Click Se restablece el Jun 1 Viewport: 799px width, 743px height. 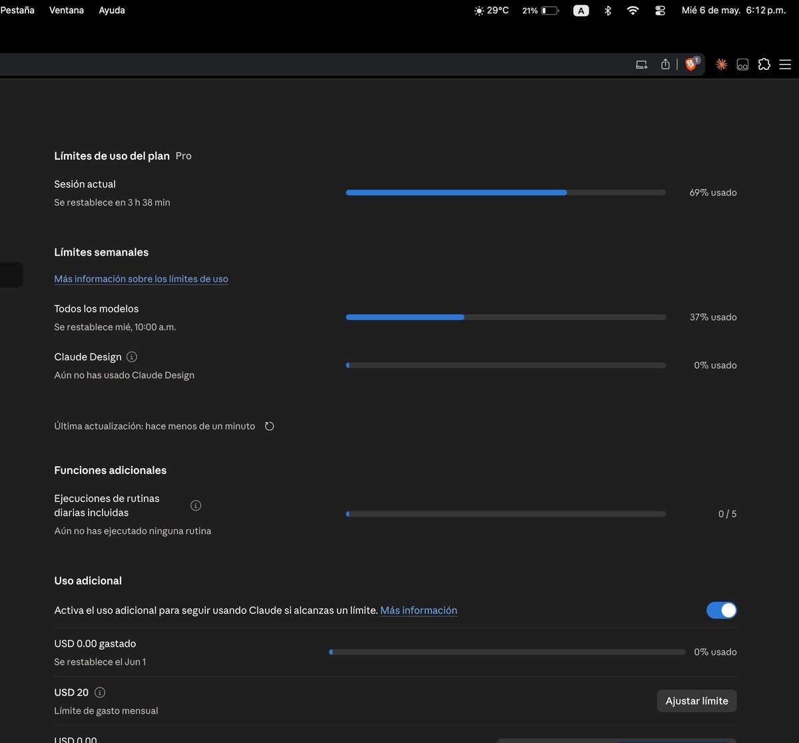pyautogui.click(x=100, y=662)
